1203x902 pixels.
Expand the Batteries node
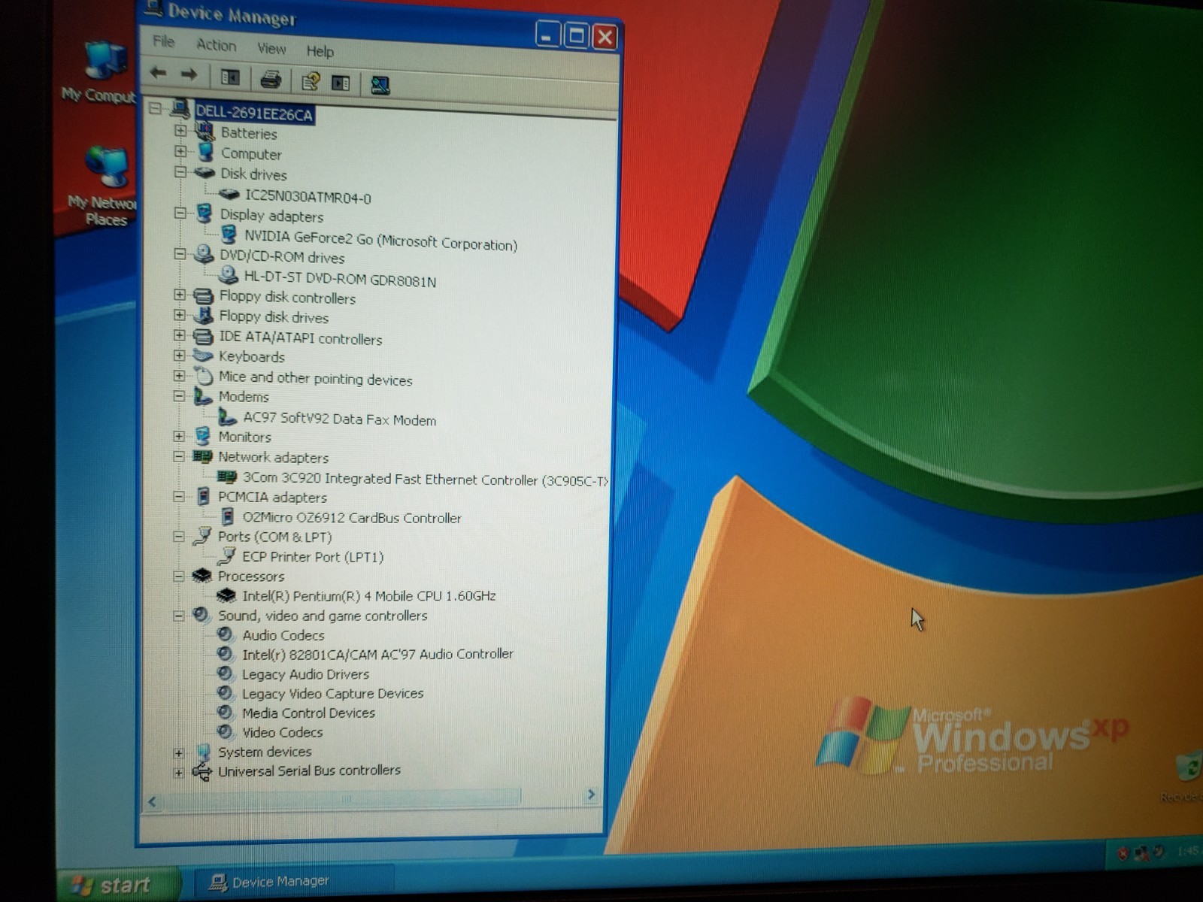click(180, 131)
